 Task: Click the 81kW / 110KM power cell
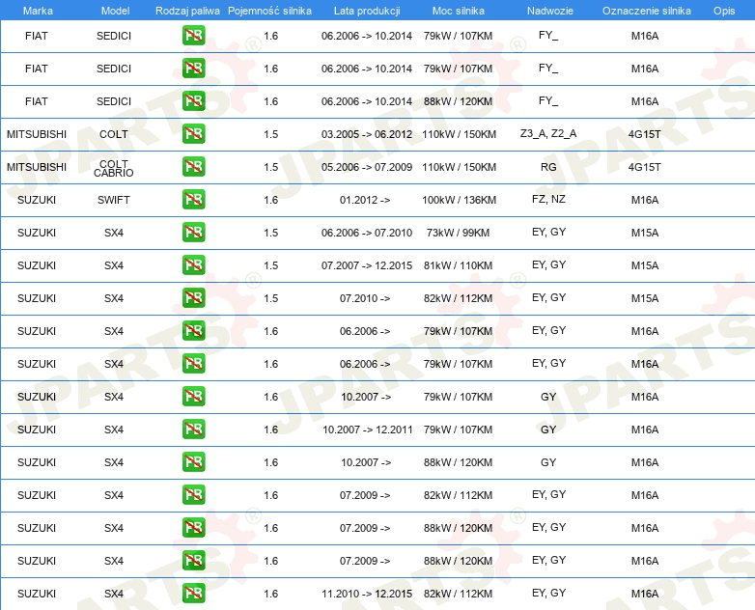coord(458,265)
